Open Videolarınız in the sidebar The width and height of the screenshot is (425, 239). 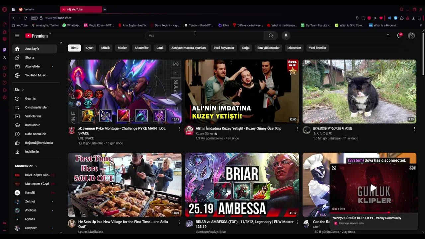click(35, 116)
